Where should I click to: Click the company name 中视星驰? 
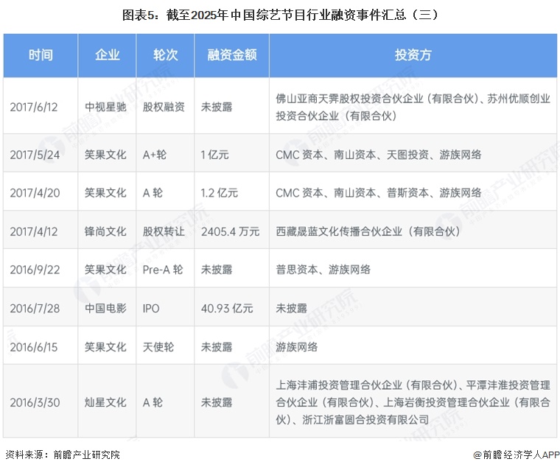point(105,107)
